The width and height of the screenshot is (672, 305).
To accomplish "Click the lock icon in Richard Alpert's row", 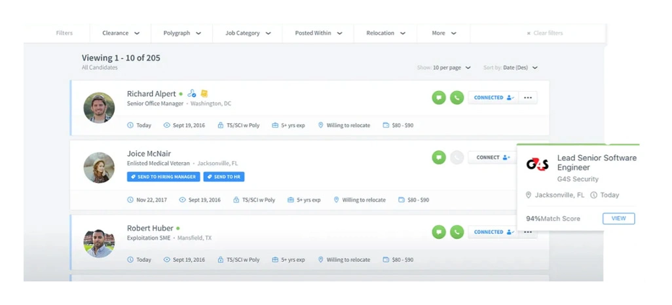I will (220, 125).
